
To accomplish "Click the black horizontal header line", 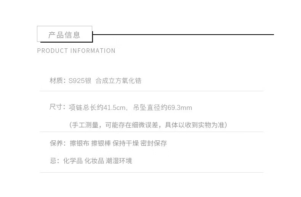I will pos(183,35).
